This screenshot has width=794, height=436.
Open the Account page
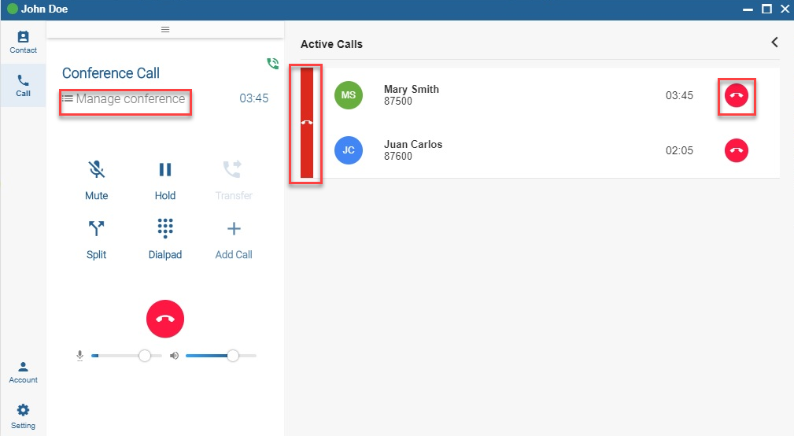coord(23,371)
